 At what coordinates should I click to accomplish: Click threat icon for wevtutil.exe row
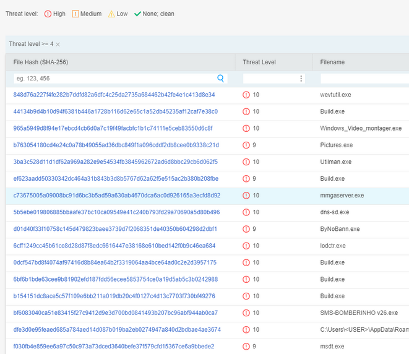pos(246,95)
